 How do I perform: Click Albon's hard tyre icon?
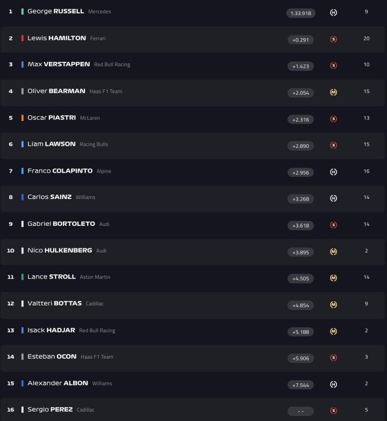333,384
